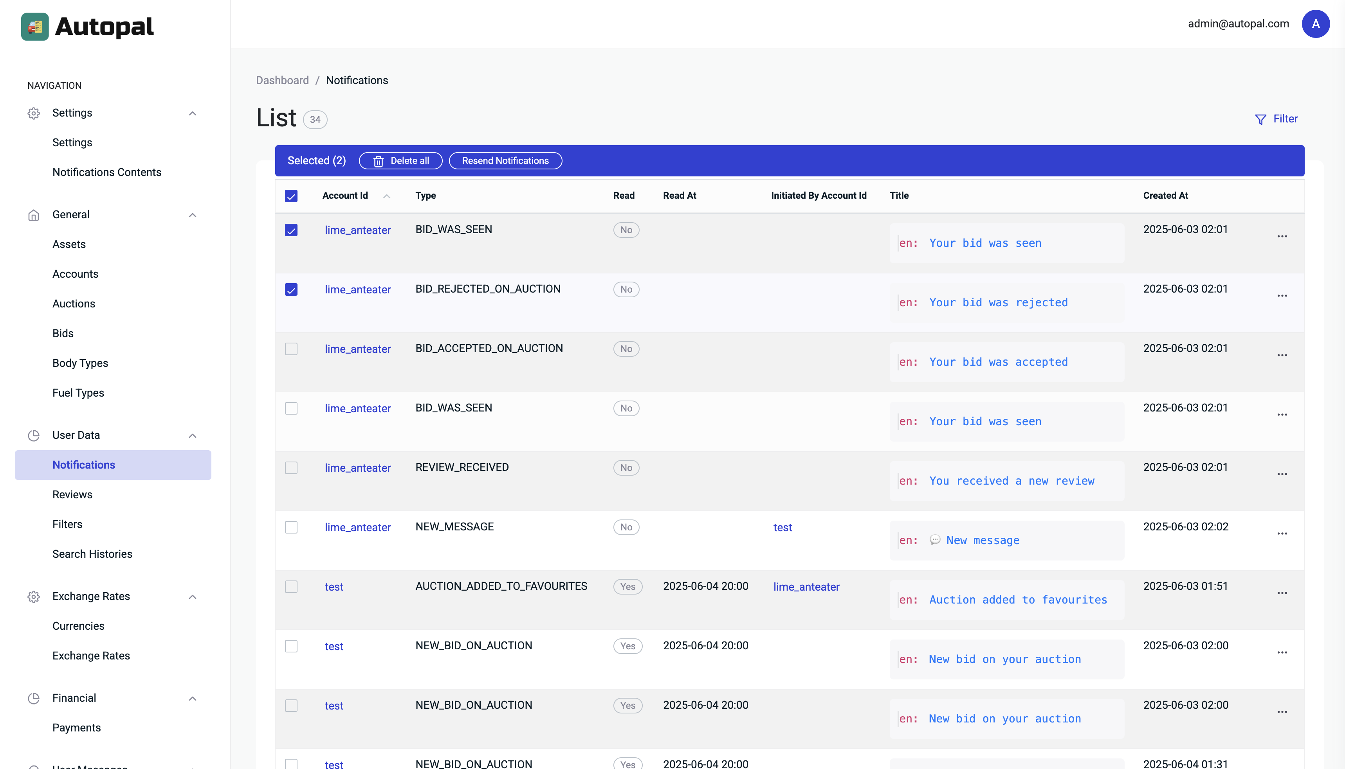Sort by Account Id arrow icon
Image resolution: width=1345 pixels, height=769 pixels.
(x=387, y=196)
